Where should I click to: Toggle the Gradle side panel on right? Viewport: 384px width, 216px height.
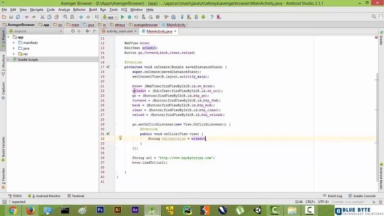(382, 38)
